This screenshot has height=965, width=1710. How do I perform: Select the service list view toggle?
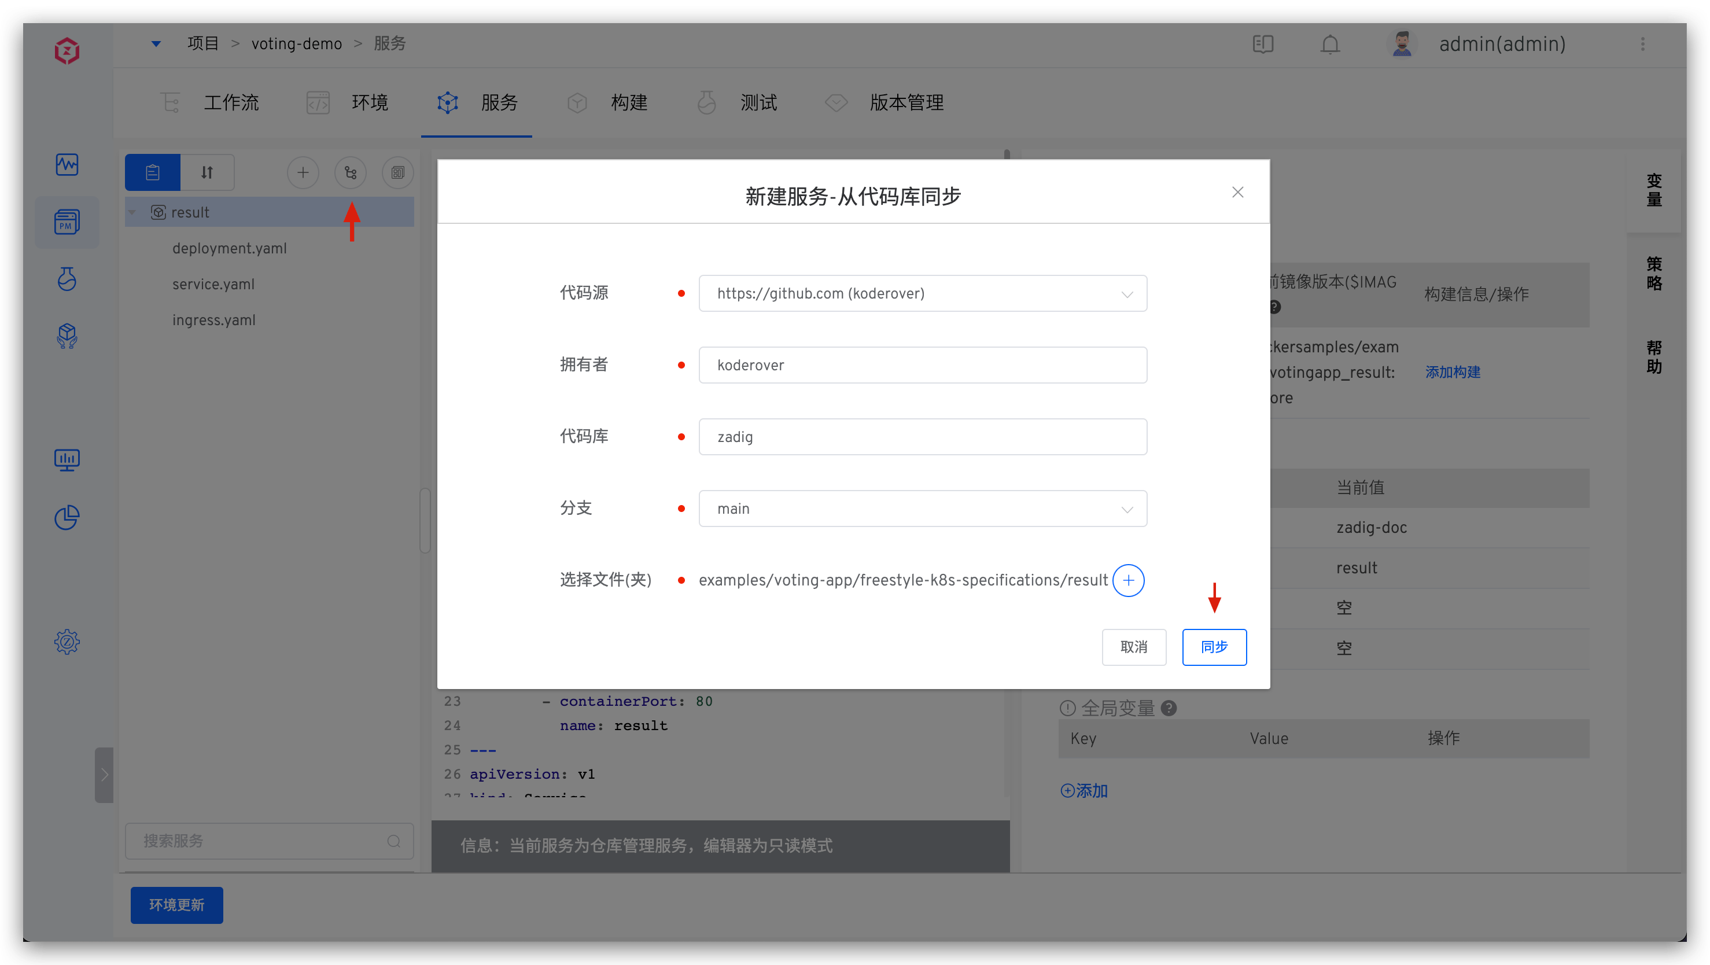[x=153, y=173]
